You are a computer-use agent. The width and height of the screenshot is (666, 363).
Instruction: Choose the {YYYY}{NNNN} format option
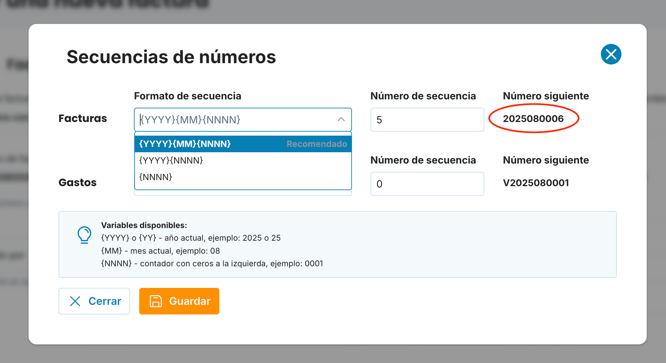(x=243, y=161)
